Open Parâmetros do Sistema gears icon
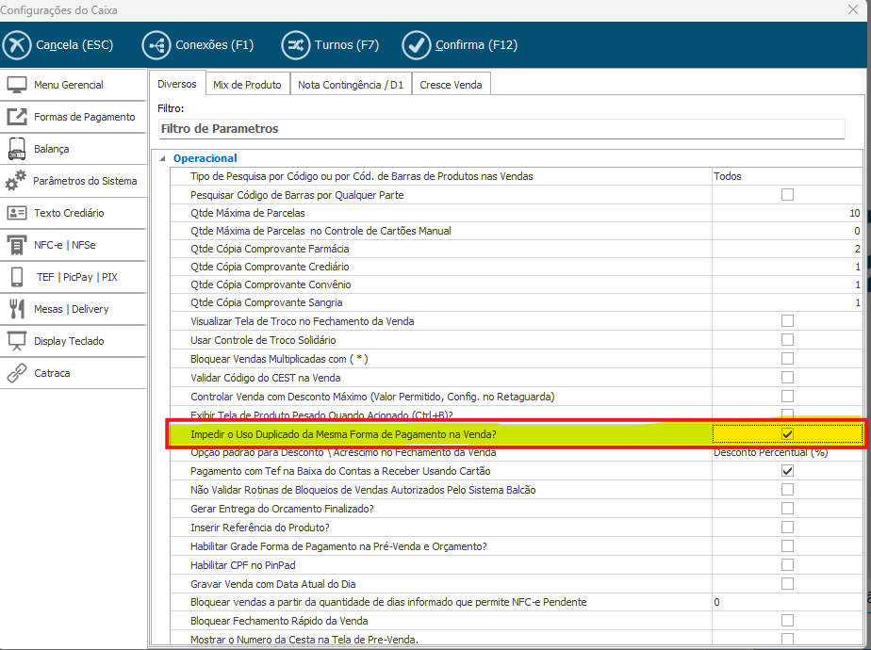The image size is (871, 650). (x=17, y=181)
